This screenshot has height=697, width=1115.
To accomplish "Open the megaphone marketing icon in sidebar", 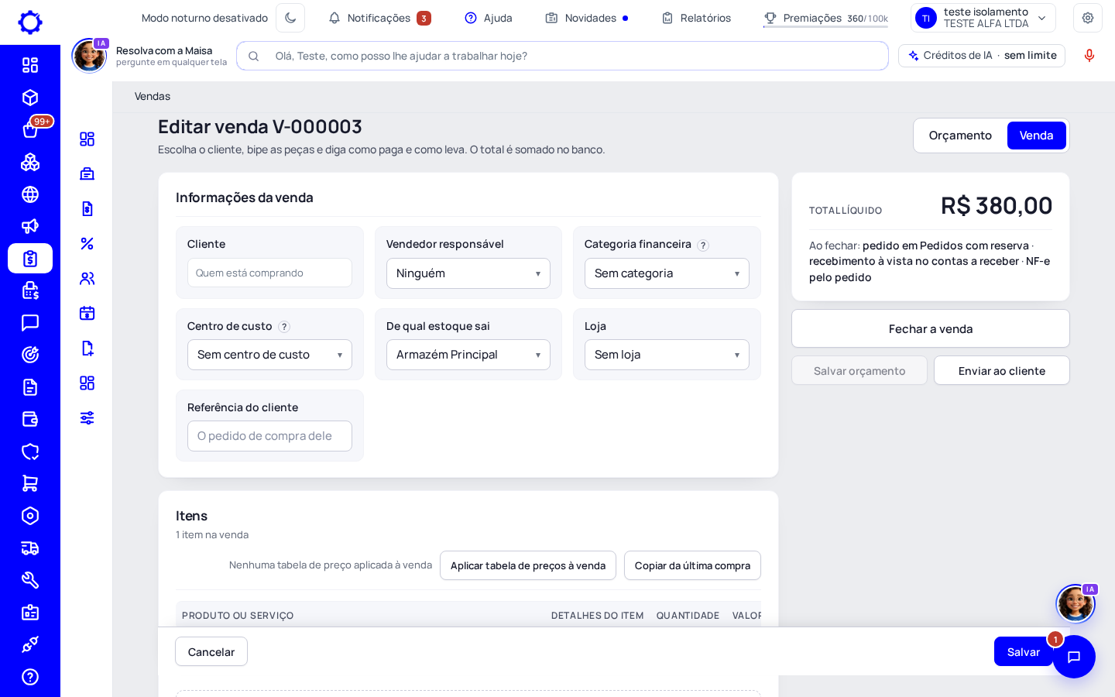I will [30, 226].
